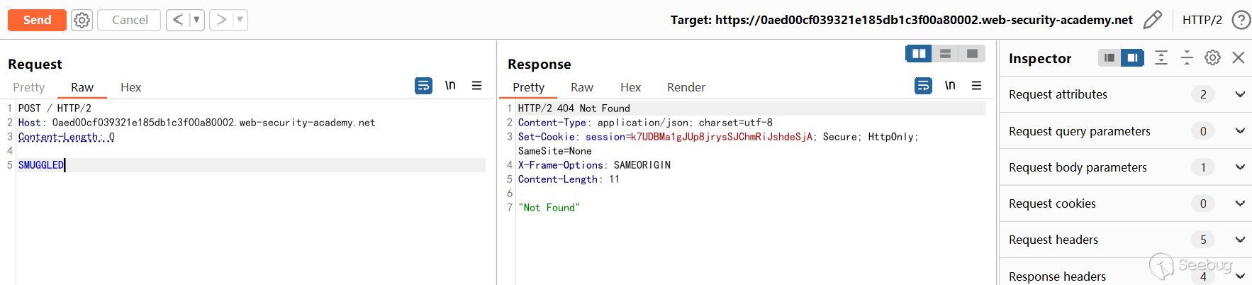Screen dimensions: 1252x285
Task: Open the send settings gear icon
Action: [x=82, y=20]
